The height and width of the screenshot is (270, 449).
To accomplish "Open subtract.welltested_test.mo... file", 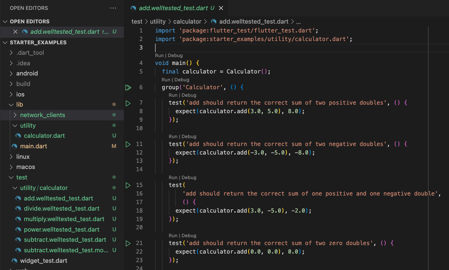I will pos(66,250).
